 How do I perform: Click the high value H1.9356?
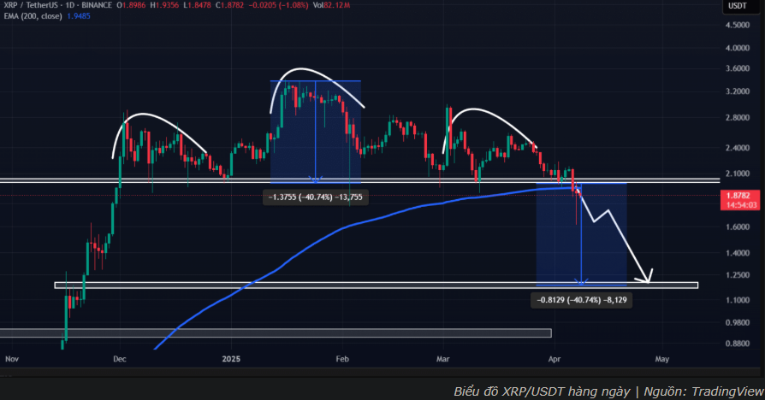(164, 5)
